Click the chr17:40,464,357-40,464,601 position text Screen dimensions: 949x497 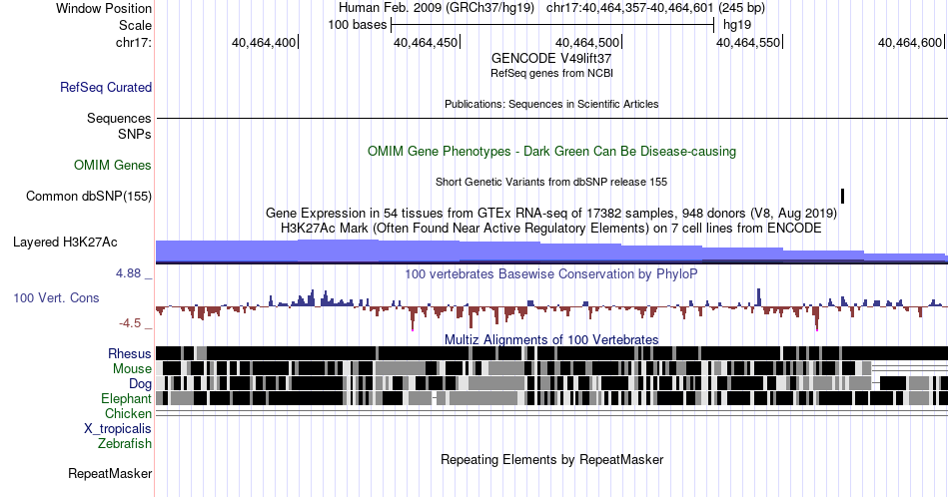click(x=655, y=8)
